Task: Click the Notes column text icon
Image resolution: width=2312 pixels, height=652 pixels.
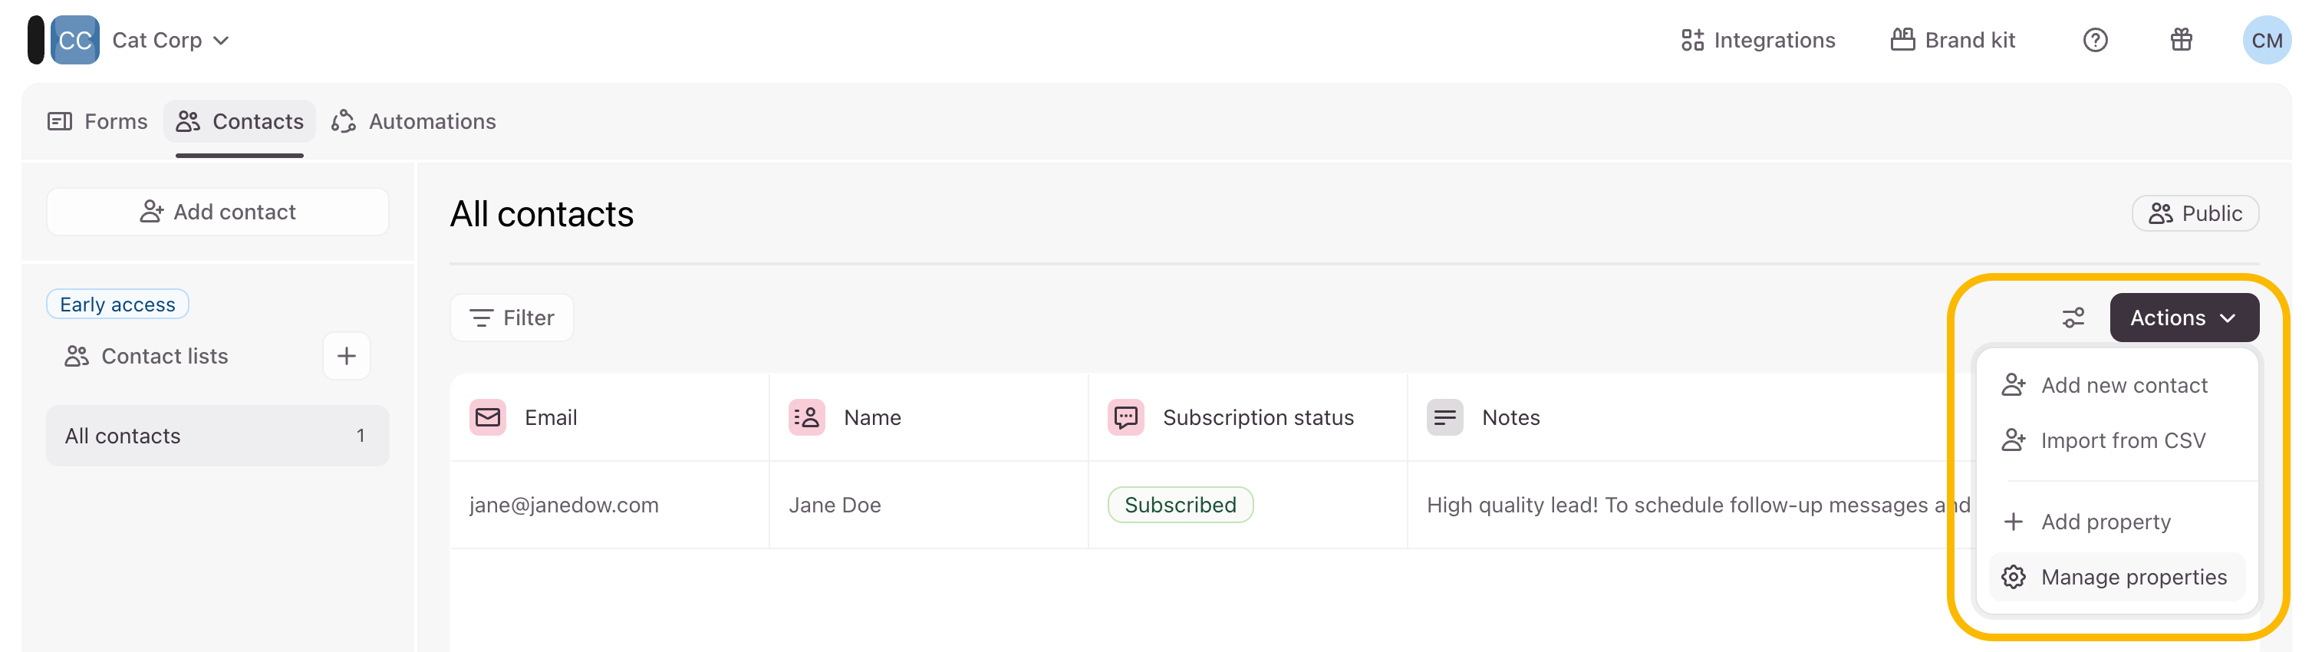Action: 1445,417
